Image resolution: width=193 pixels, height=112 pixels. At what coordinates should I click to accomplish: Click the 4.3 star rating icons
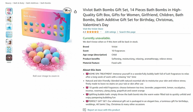[93, 32]
